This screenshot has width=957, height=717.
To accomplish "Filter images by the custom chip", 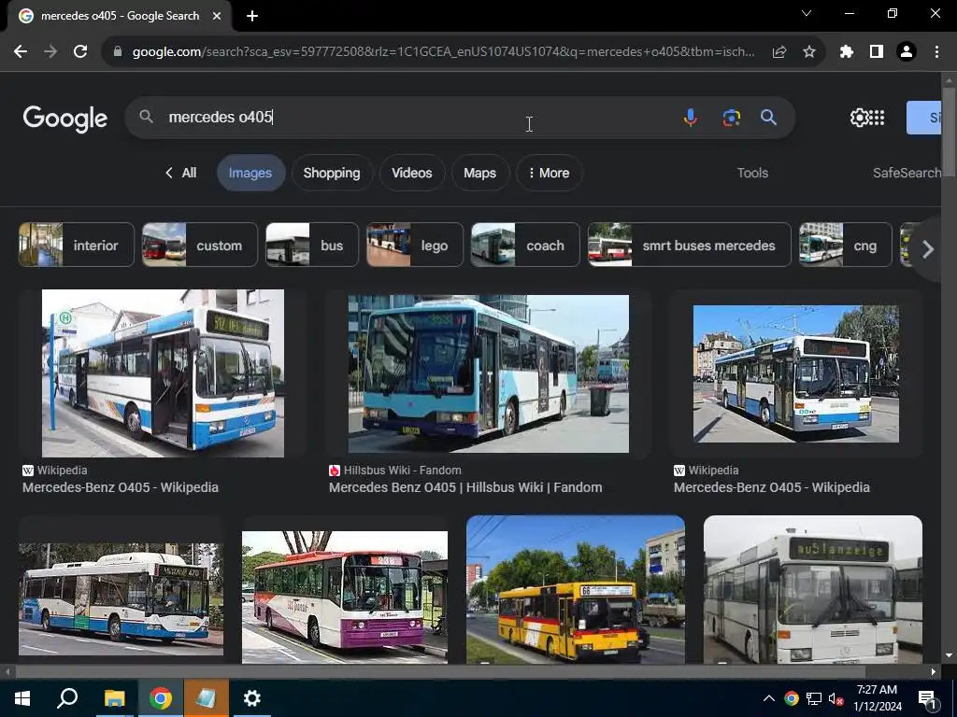I will (x=200, y=246).
